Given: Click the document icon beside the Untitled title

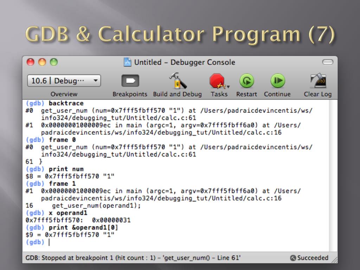Looking at the screenshot, I should (127, 62).
